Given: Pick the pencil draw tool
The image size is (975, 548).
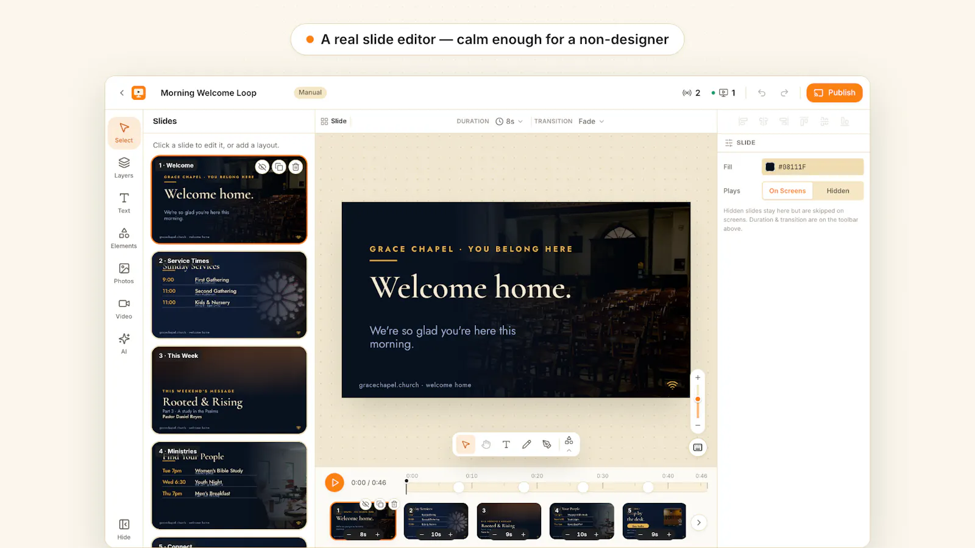Looking at the screenshot, I should point(526,444).
